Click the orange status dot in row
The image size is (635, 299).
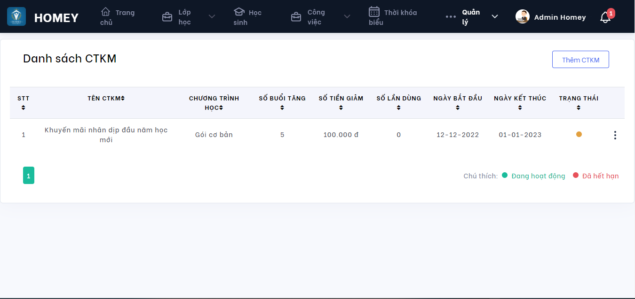coord(579,134)
